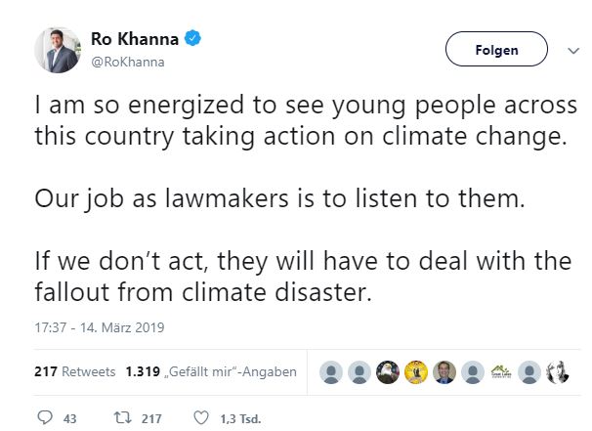
Task: Retweet this tweet via the arrows icon
Action: tap(121, 418)
